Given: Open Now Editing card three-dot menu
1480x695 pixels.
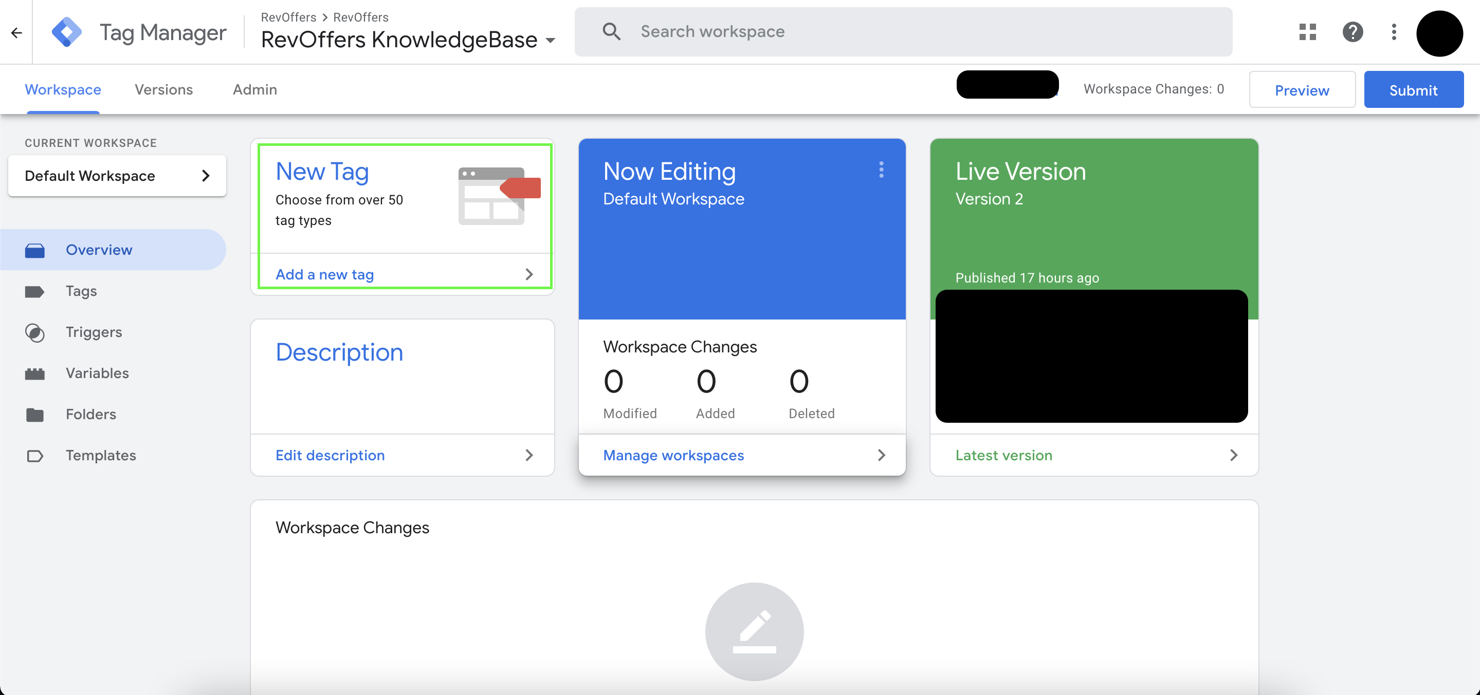Looking at the screenshot, I should (881, 170).
